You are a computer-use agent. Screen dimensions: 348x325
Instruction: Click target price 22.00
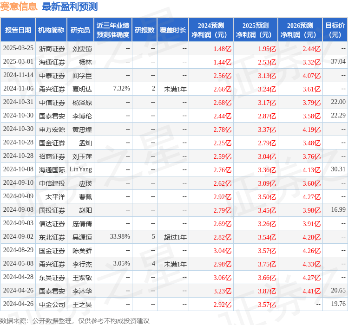pos(338,102)
